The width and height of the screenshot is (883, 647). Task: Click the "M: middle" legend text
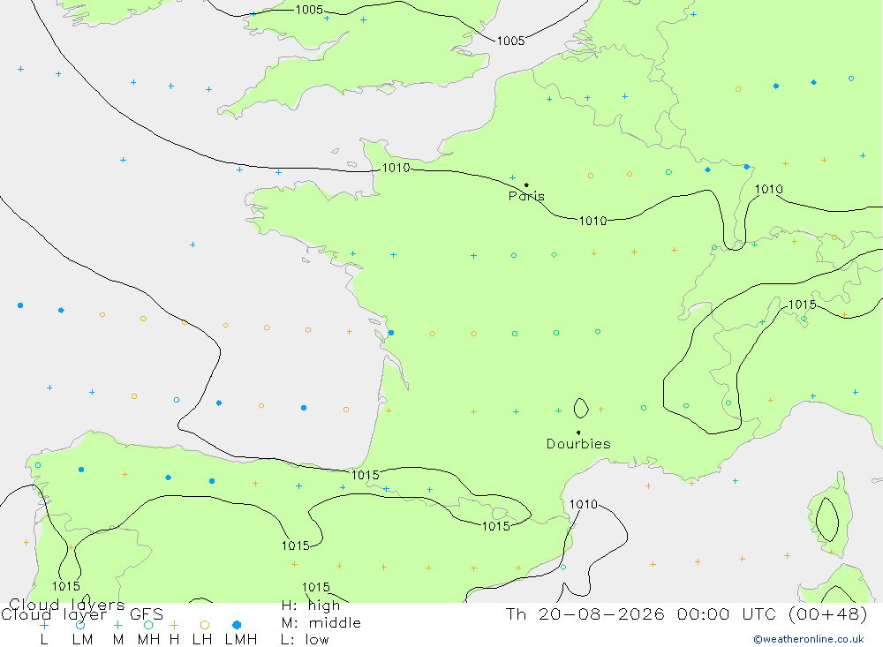[x=321, y=623]
